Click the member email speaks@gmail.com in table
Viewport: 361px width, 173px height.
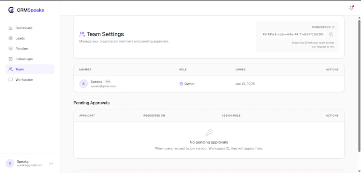point(103,86)
